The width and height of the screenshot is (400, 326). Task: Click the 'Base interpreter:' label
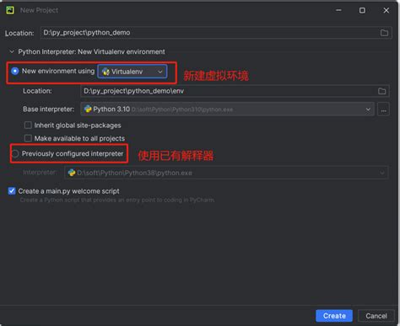[49, 110]
